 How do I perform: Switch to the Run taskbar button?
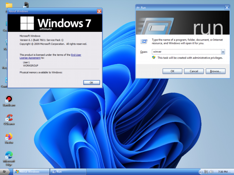point(68,172)
